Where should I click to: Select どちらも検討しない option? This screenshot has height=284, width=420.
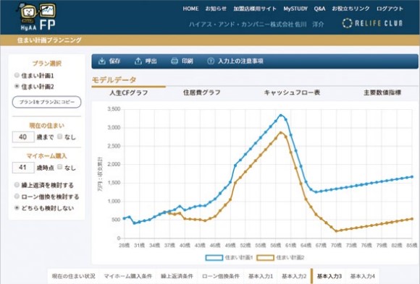click(17, 208)
